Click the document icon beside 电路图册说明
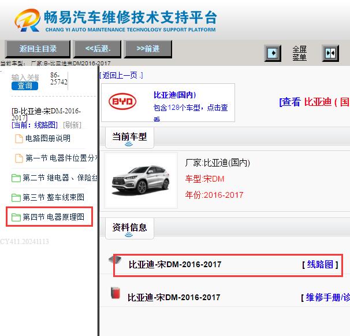 point(19,139)
